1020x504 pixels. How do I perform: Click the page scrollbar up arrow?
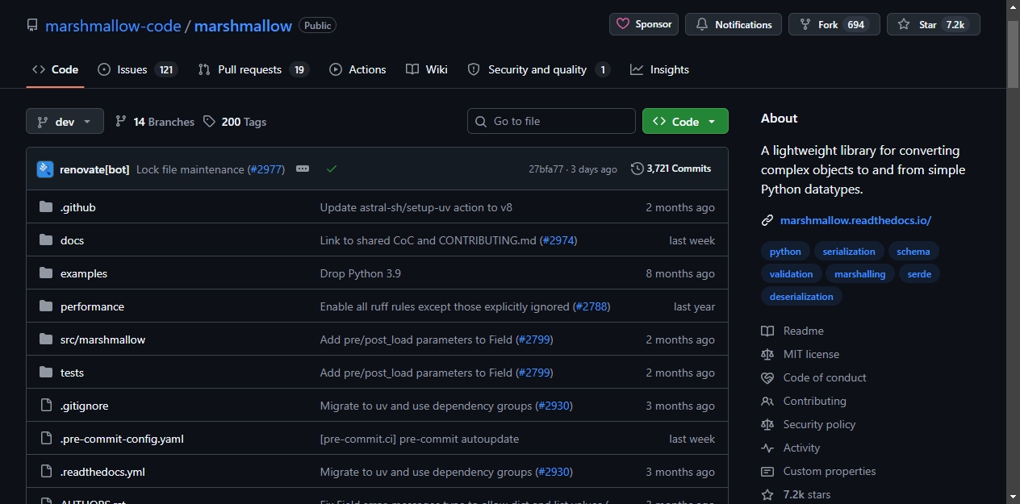pyautogui.click(x=1014, y=6)
